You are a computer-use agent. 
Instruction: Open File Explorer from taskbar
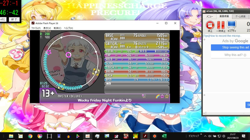click(x=11, y=136)
